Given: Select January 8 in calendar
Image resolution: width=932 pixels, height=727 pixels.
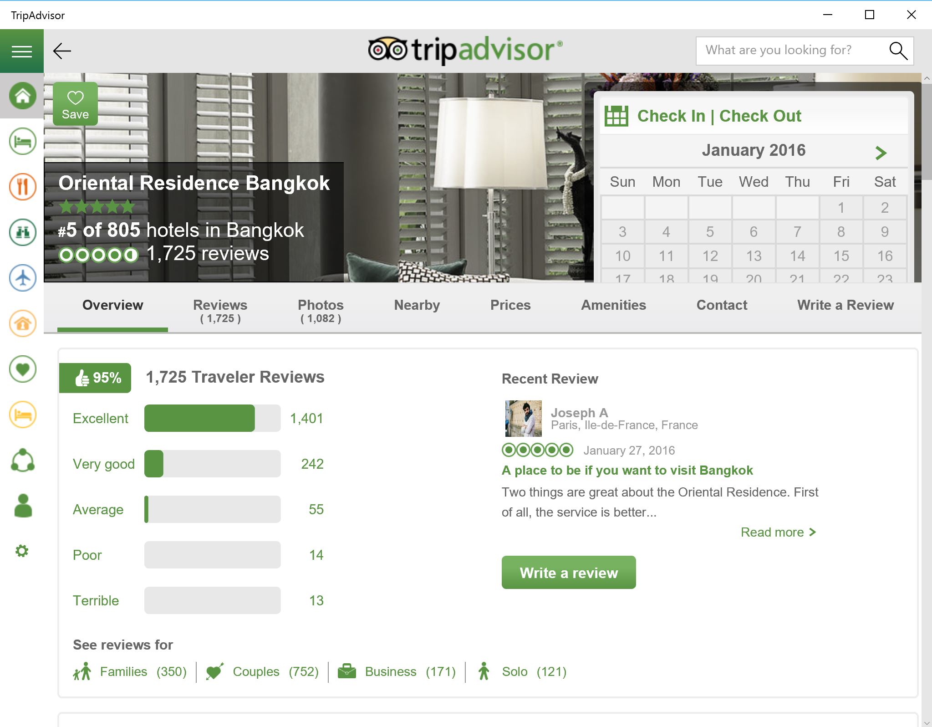Looking at the screenshot, I should click(x=841, y=232).
